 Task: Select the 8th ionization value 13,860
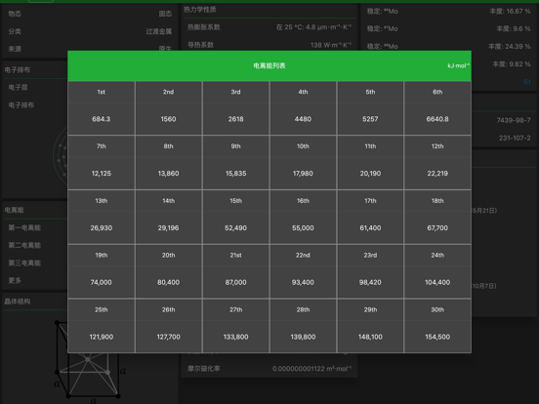[x=168, y=174]
